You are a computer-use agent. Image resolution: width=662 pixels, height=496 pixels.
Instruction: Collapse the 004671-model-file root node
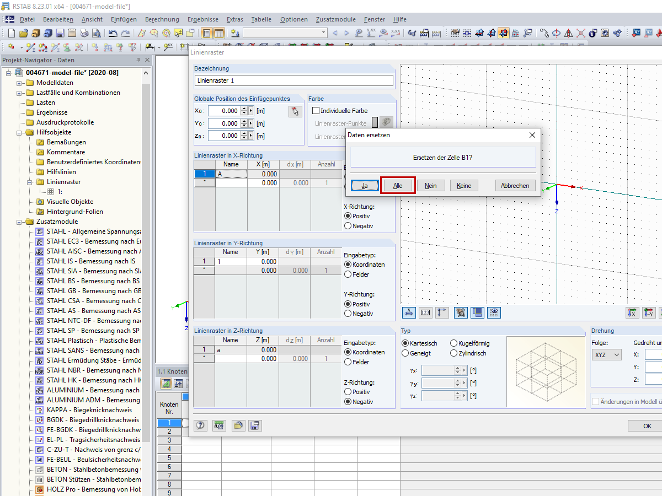(x=8, y=73)
